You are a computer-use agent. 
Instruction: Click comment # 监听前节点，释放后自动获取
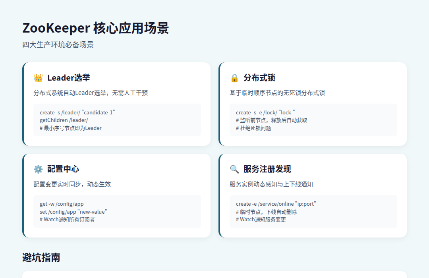point(271,120)
